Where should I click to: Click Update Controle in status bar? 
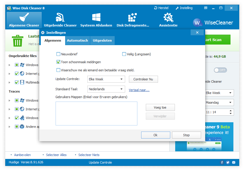[x=100, y=162]
